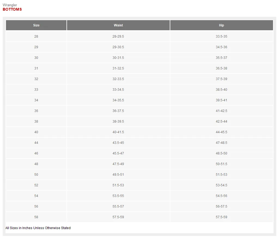Click waist value 31-32.5
Screen dimensions: 279x240
(118, 68)
